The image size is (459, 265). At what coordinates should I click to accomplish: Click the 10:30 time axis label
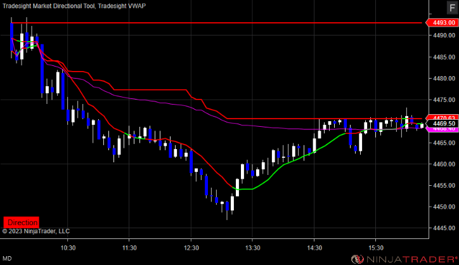click(x=68, y=248)
